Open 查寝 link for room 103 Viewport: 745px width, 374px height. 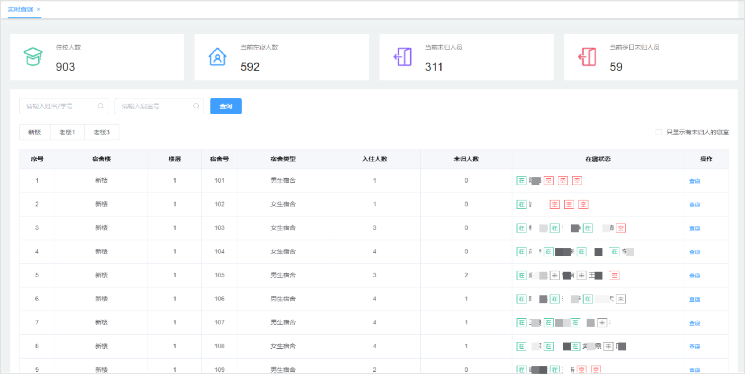coord(694,228)
